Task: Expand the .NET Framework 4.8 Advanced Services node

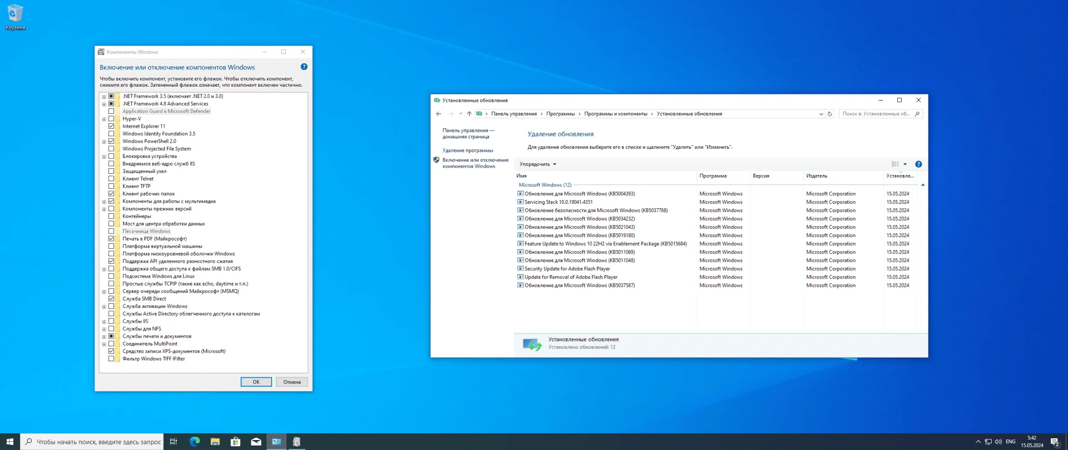Action: point(104,104)
